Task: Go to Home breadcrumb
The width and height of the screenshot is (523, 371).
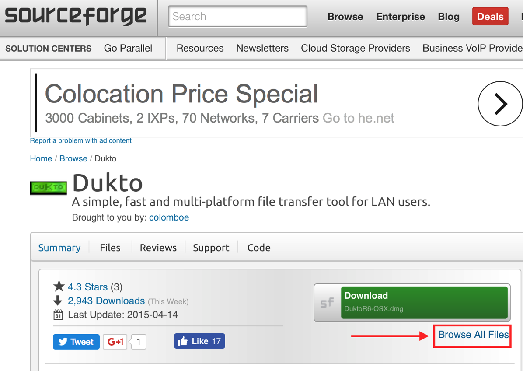Action: (x=41, y=158)
